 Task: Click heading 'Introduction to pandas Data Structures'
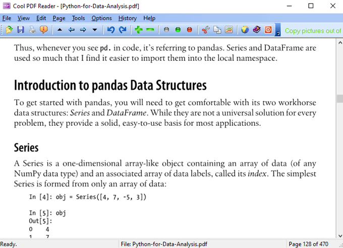[110, 86]
